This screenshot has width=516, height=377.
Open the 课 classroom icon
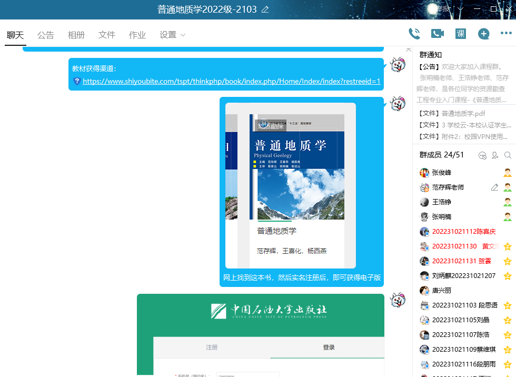pyautogui.click(x=461, y=34)
